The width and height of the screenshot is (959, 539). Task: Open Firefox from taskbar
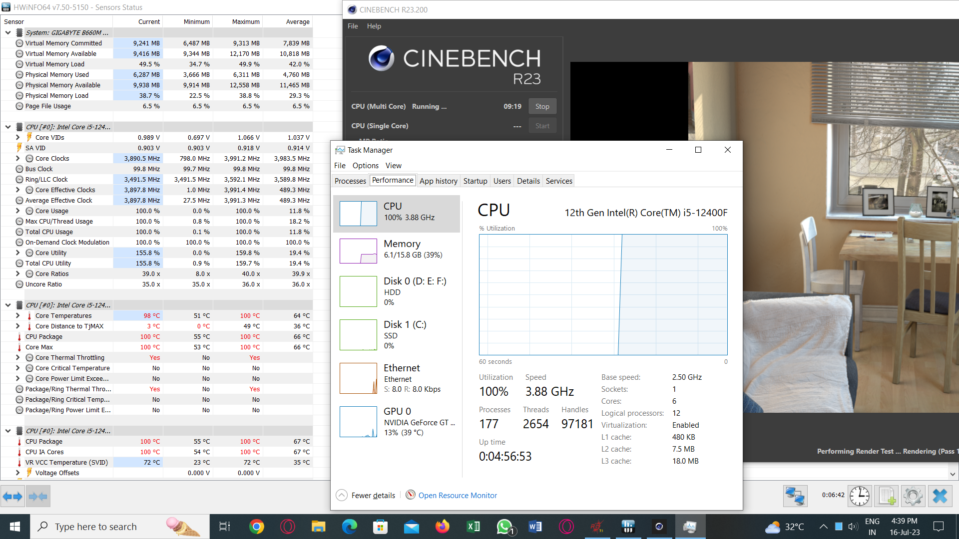pos(443,527)
